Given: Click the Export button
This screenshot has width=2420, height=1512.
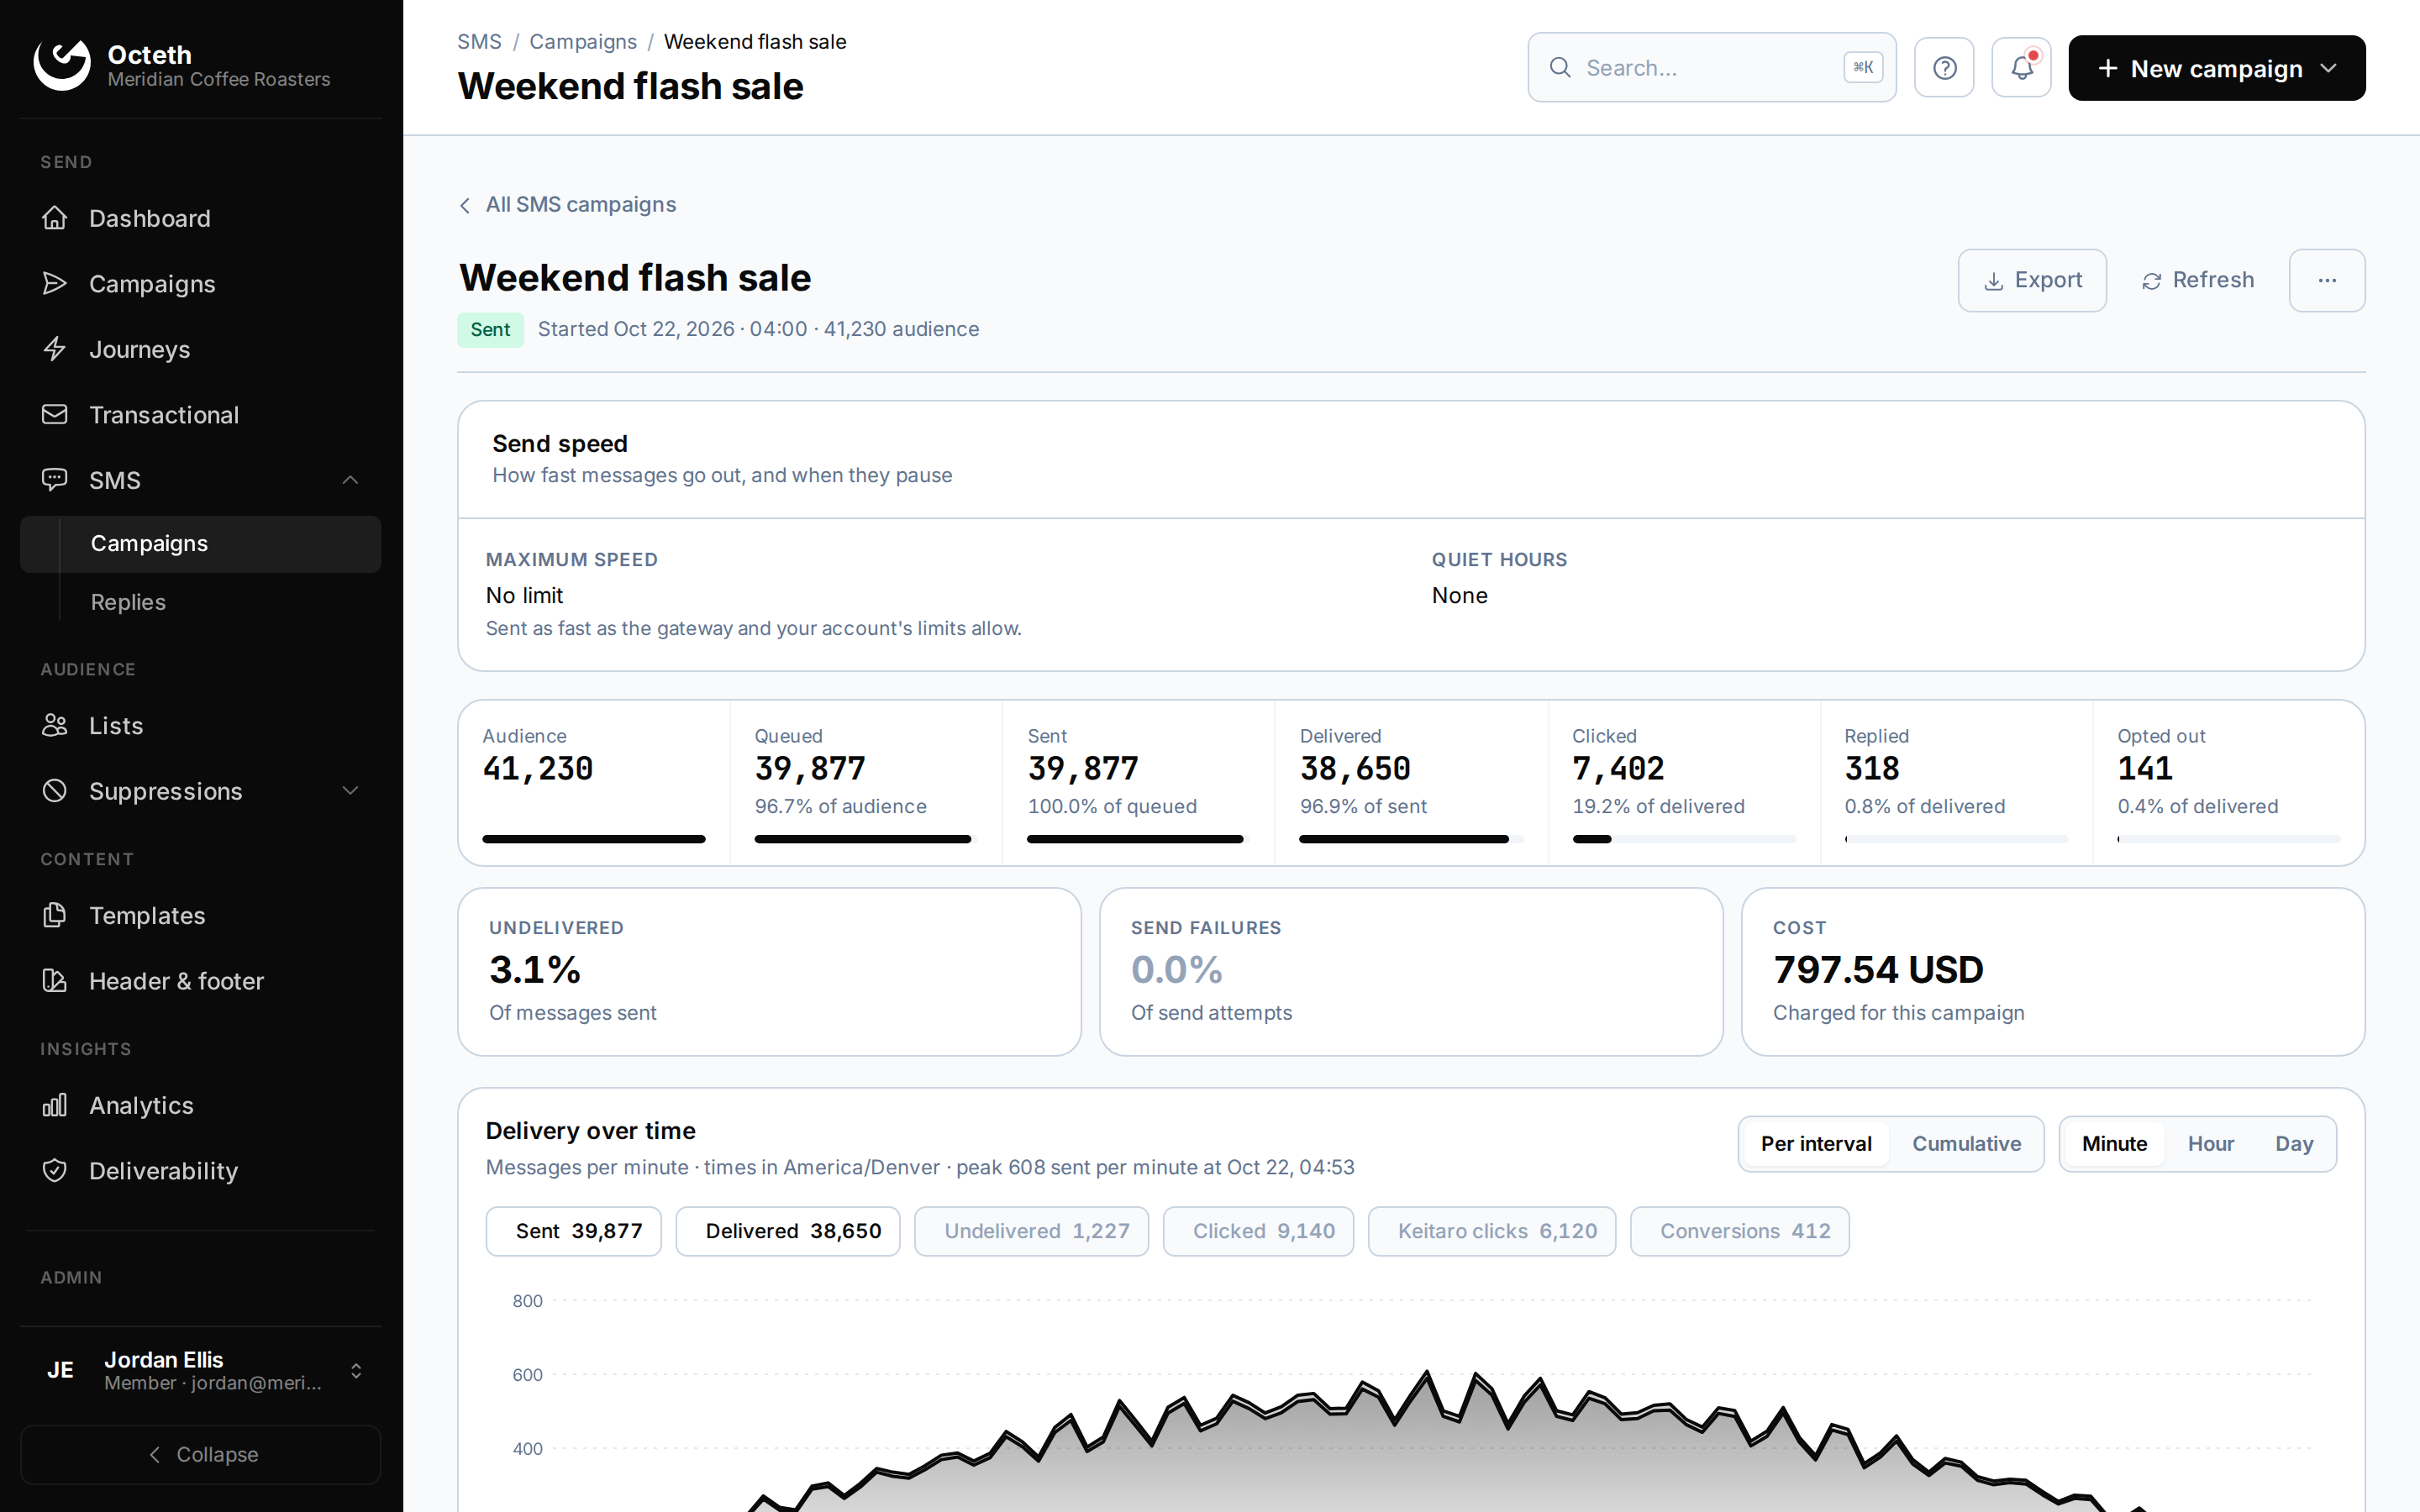Looking at the screenshot, I should point(2031,280).
